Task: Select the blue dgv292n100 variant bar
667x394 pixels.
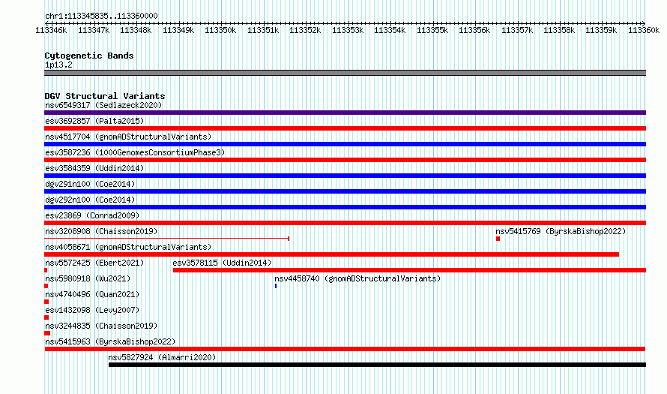Action: point(345,207)
